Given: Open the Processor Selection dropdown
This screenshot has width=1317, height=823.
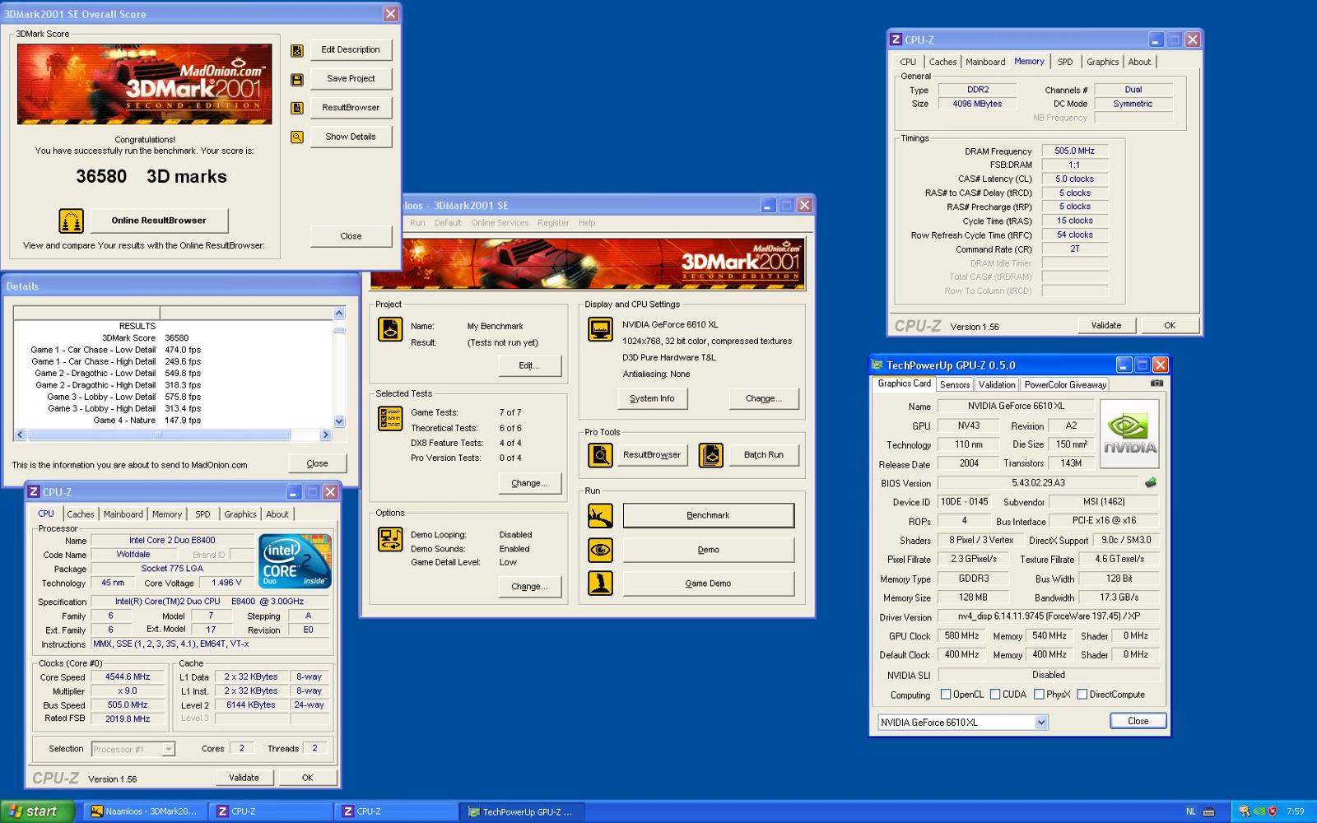Looking at the screenshot, I should click(x=168, y=749).
